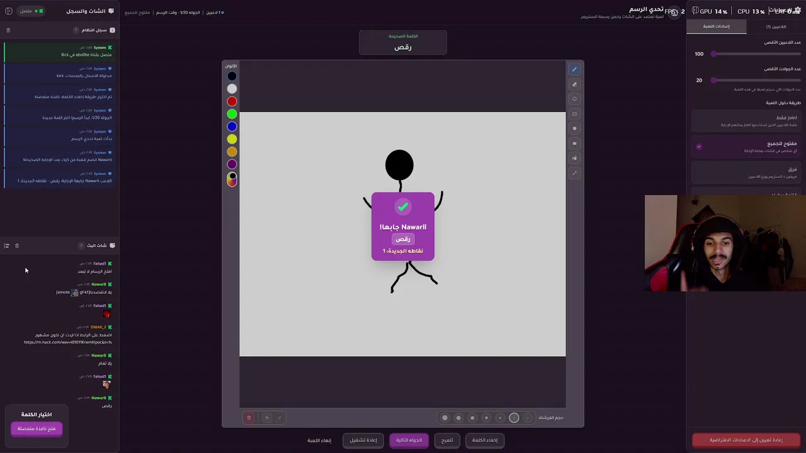Click the 'إعادة تشغيل' restart button
806x453 pixels.
click(x=363, y=440)
